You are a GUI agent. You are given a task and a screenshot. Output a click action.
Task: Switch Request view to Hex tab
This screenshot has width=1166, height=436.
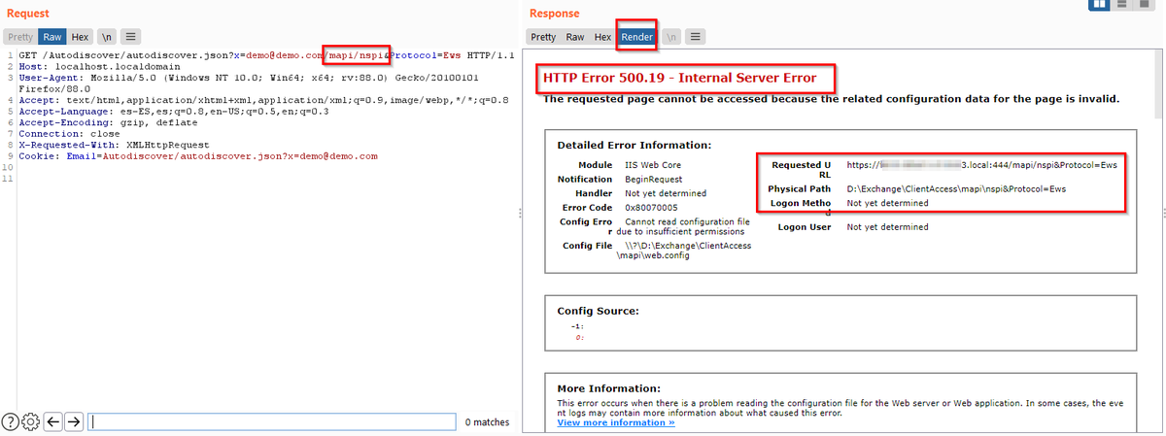click(80, 37)
